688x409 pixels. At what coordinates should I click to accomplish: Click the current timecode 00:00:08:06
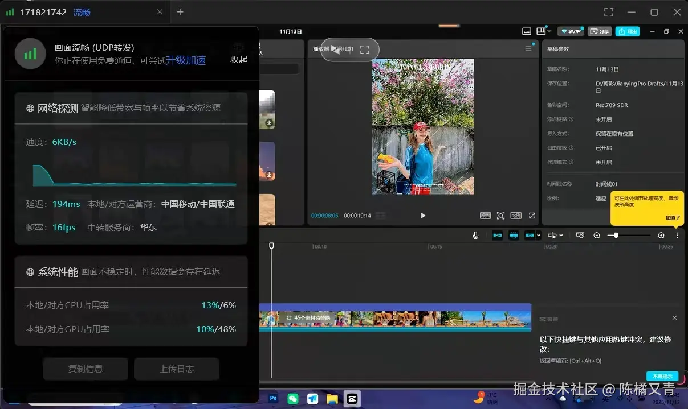click(x=324, y=216)
